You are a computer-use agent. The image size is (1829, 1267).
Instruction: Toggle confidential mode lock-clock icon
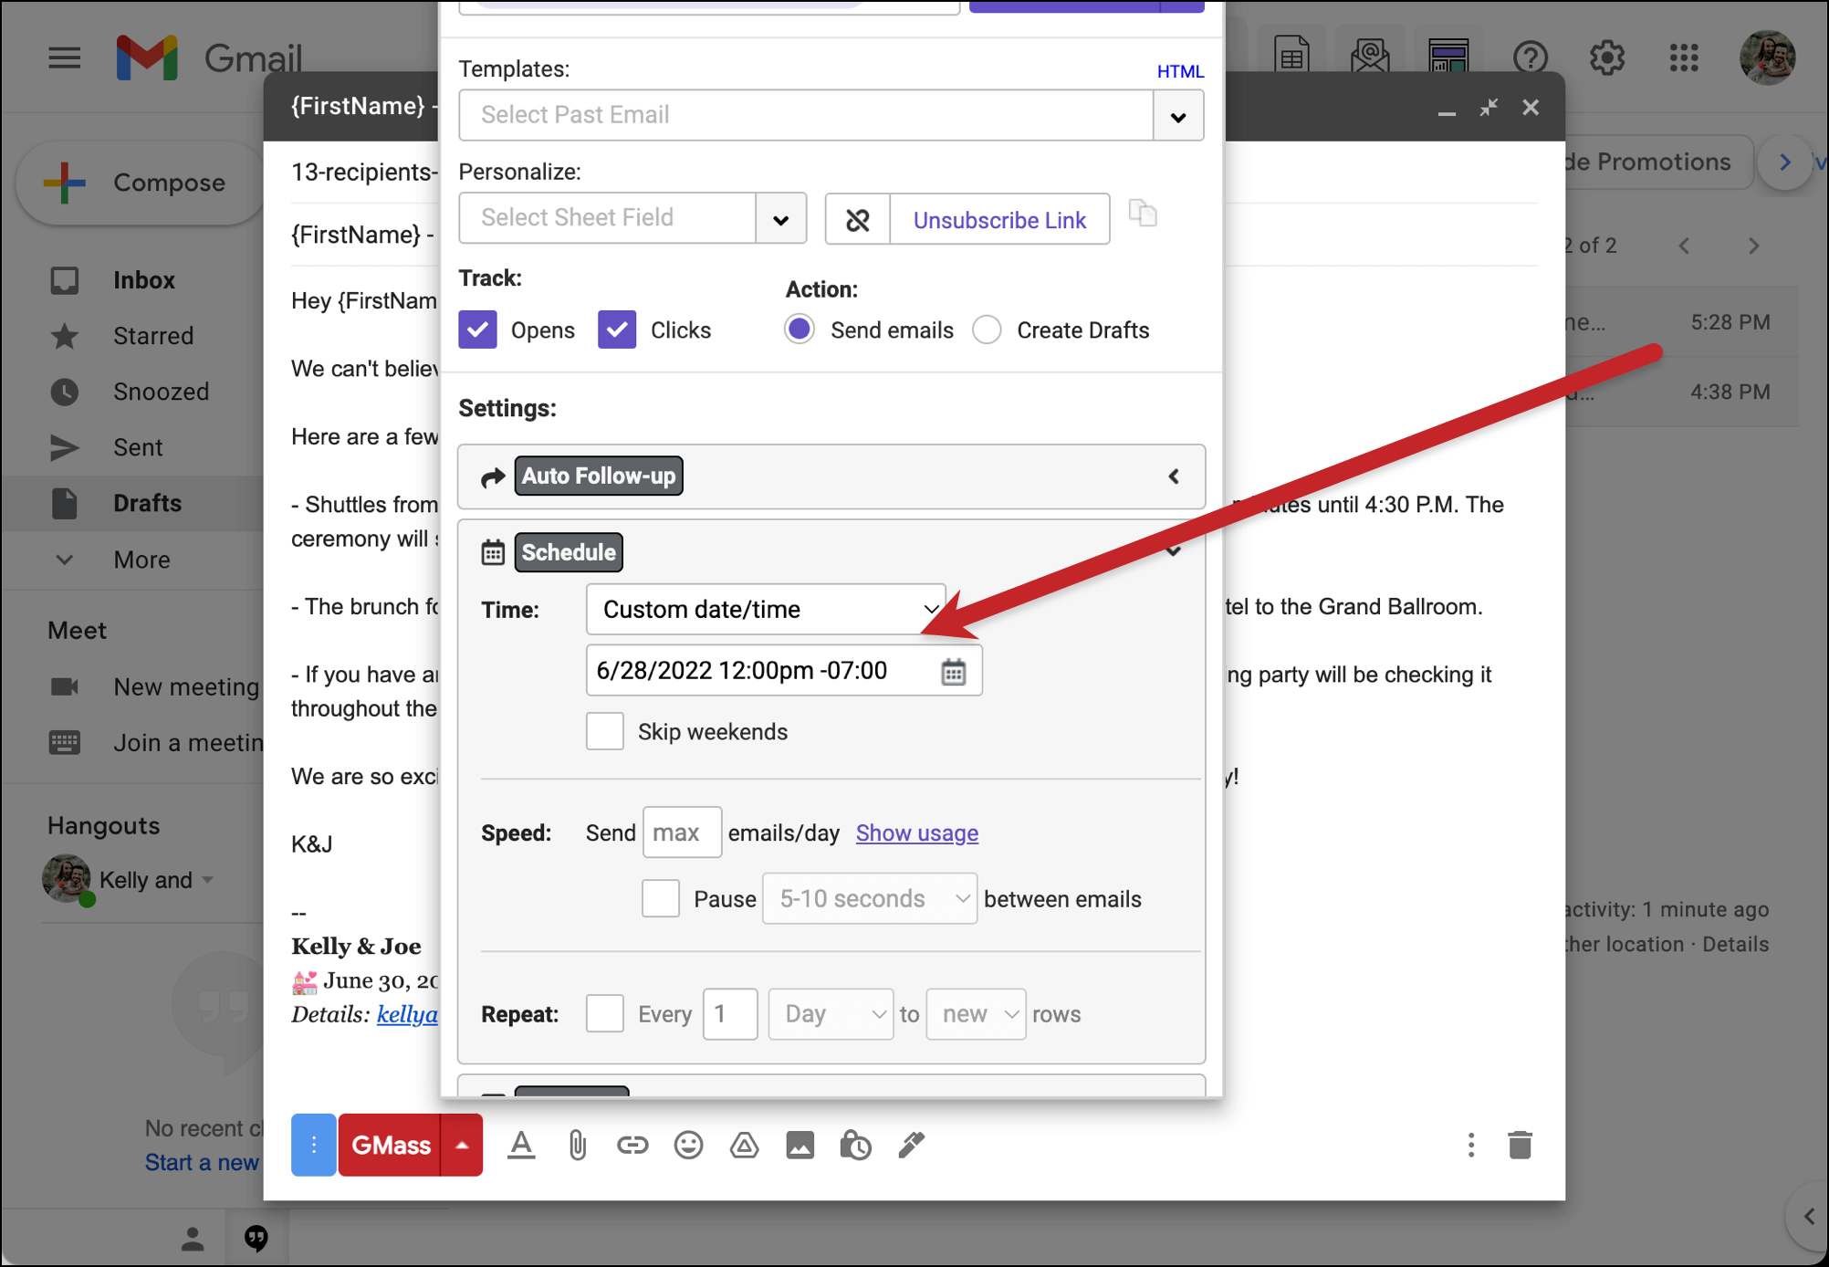[x=855, y=1145]
